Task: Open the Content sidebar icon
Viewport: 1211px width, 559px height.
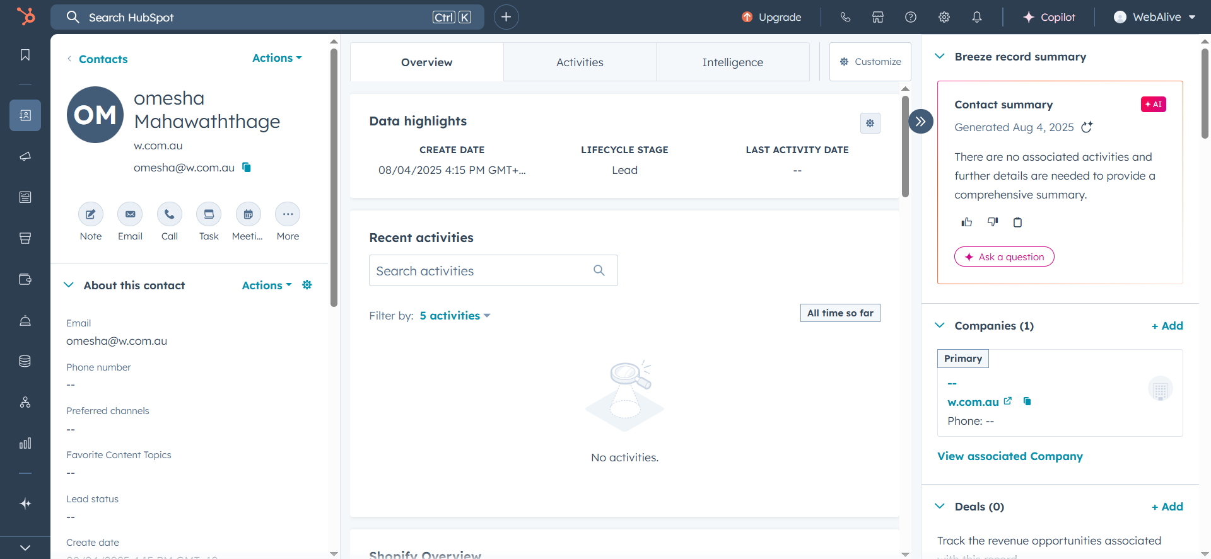Action: [x=25, y=197]
